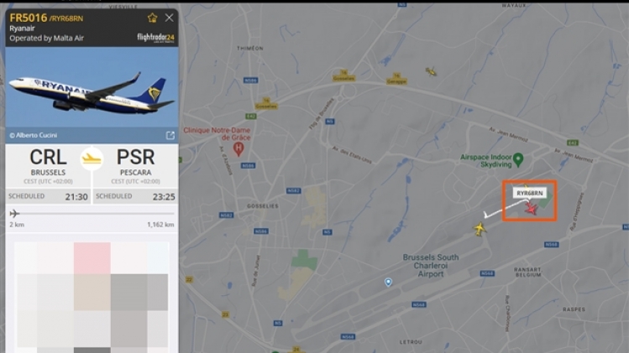Viewport: 629px width, 353px height.
Task: Click the FR5016 flight number heading
Action: pyautogui.click(x=29, y=18)
